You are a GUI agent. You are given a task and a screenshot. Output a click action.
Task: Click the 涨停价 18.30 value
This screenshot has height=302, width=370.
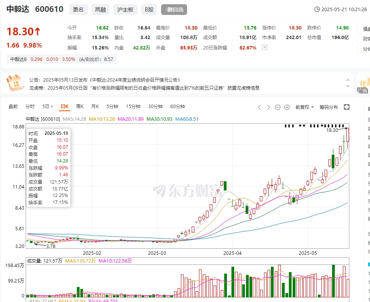click(295, 28)
